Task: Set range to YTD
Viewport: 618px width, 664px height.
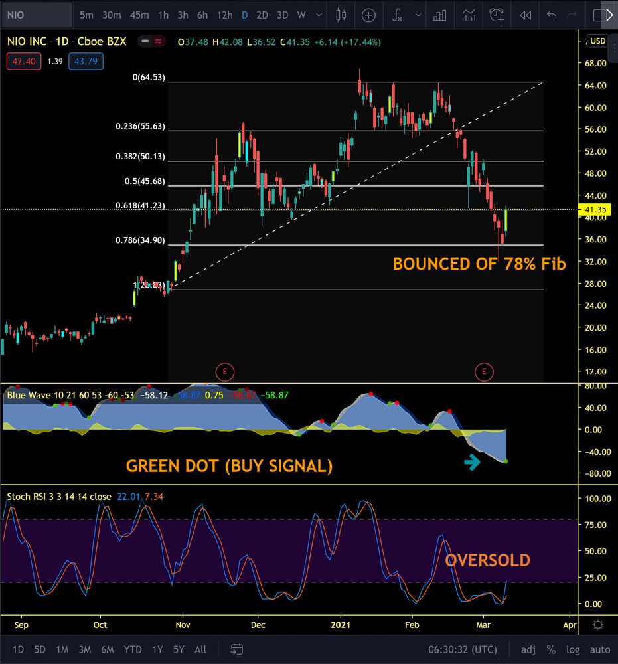Action: tap(133, 649)
